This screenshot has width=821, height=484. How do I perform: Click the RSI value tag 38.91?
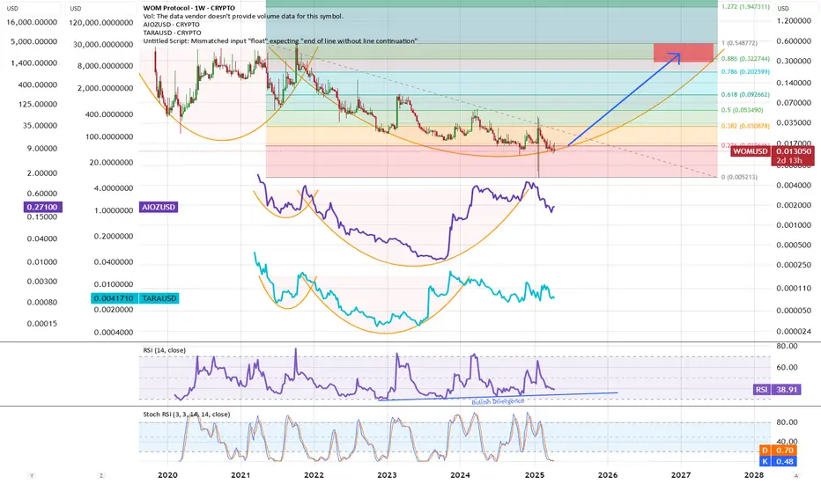[787, 389]
